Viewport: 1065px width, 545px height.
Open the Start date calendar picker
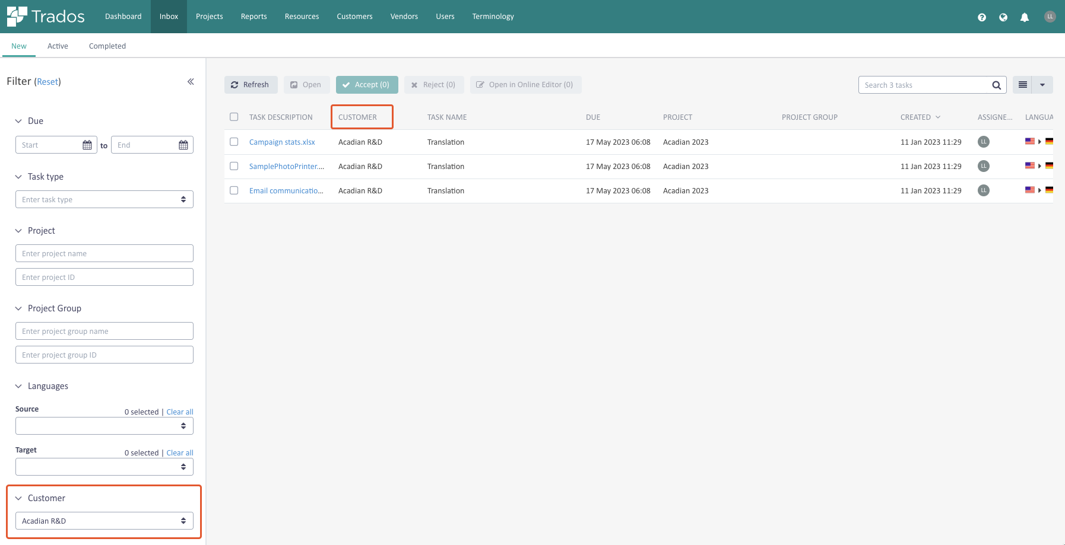(x=87, y=145)
